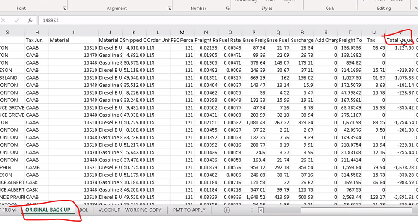Select the Material header cell
Screen dimensions: 418x222
74,40
